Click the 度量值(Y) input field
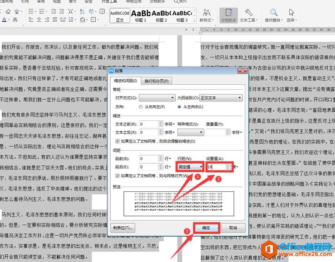Image resolution: width=335 pixels, height=262 pixels. (216, 132)
